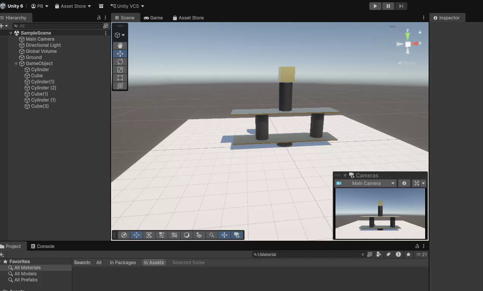483x291 pixels.
Task: Select the Hand view tool
Action: 120,45
